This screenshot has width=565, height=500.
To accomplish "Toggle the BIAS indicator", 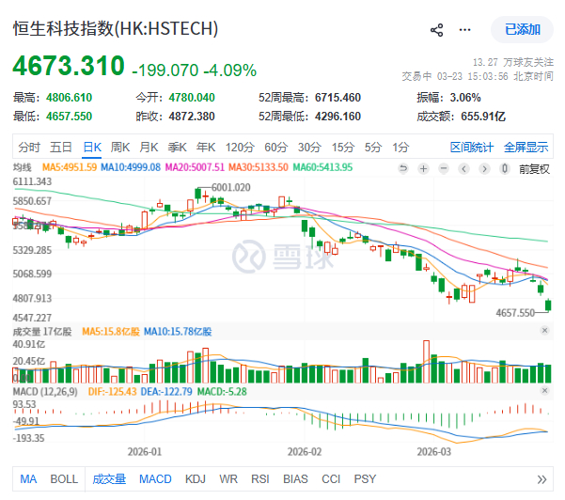I will click(x=295, y=479).
